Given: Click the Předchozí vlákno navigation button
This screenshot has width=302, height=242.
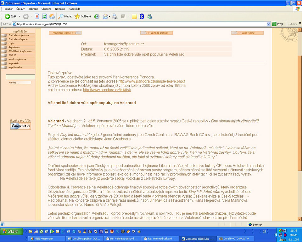Looking at the screenshot, I should tap(65, 33).
